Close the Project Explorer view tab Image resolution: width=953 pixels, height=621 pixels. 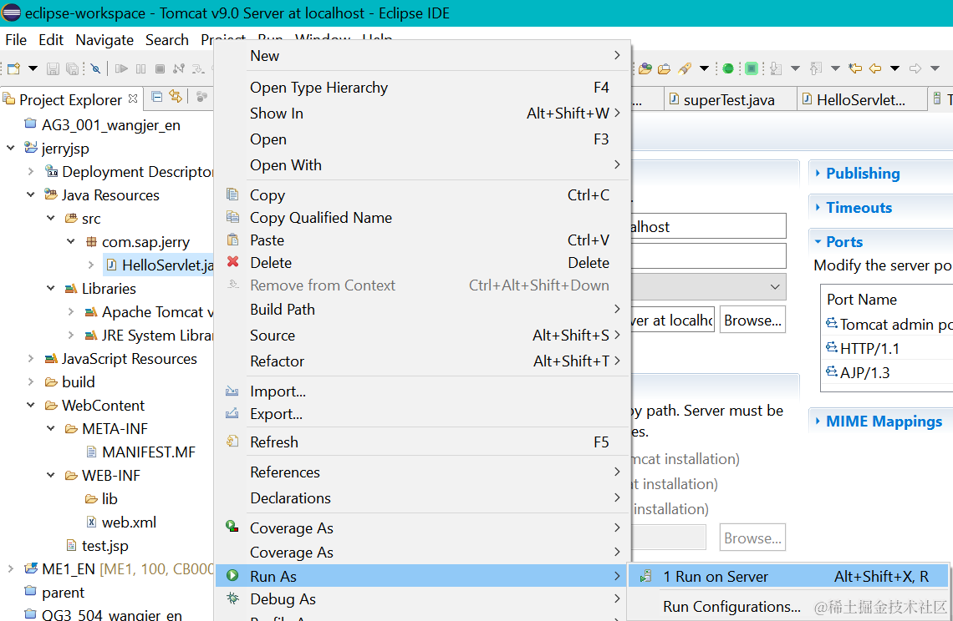click(132, 98)
